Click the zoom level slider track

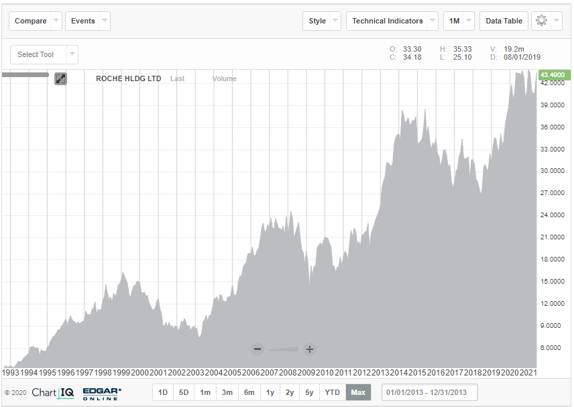coord(284,349)
